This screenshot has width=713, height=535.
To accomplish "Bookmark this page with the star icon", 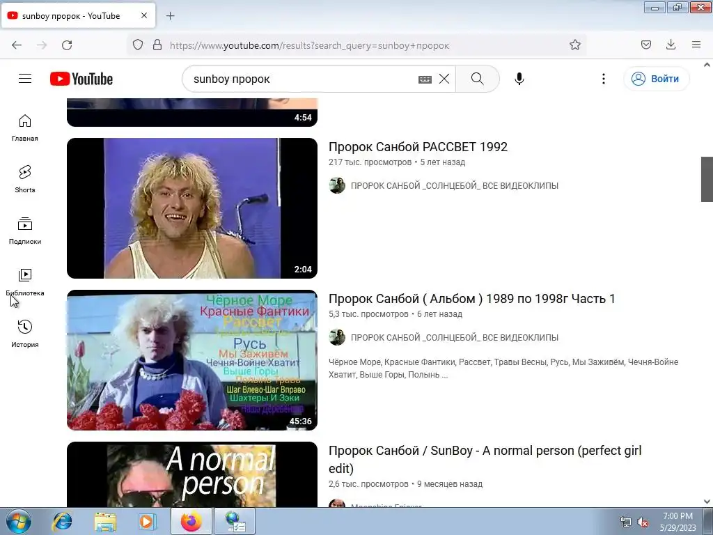I will click(574, 45).
